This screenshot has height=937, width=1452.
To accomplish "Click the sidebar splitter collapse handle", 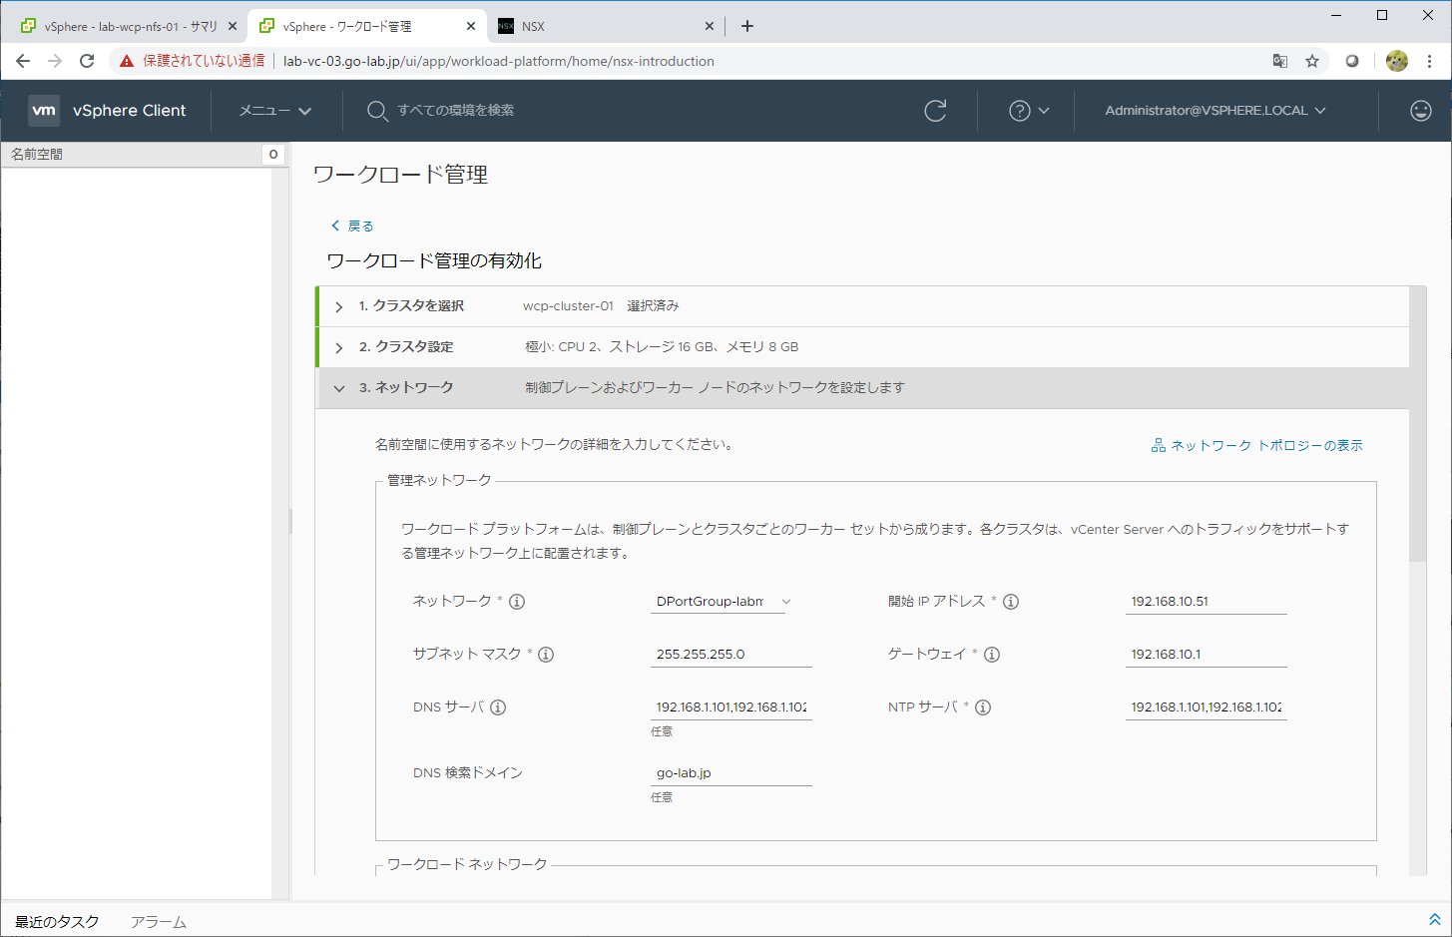I will click(x=290, y=521).
